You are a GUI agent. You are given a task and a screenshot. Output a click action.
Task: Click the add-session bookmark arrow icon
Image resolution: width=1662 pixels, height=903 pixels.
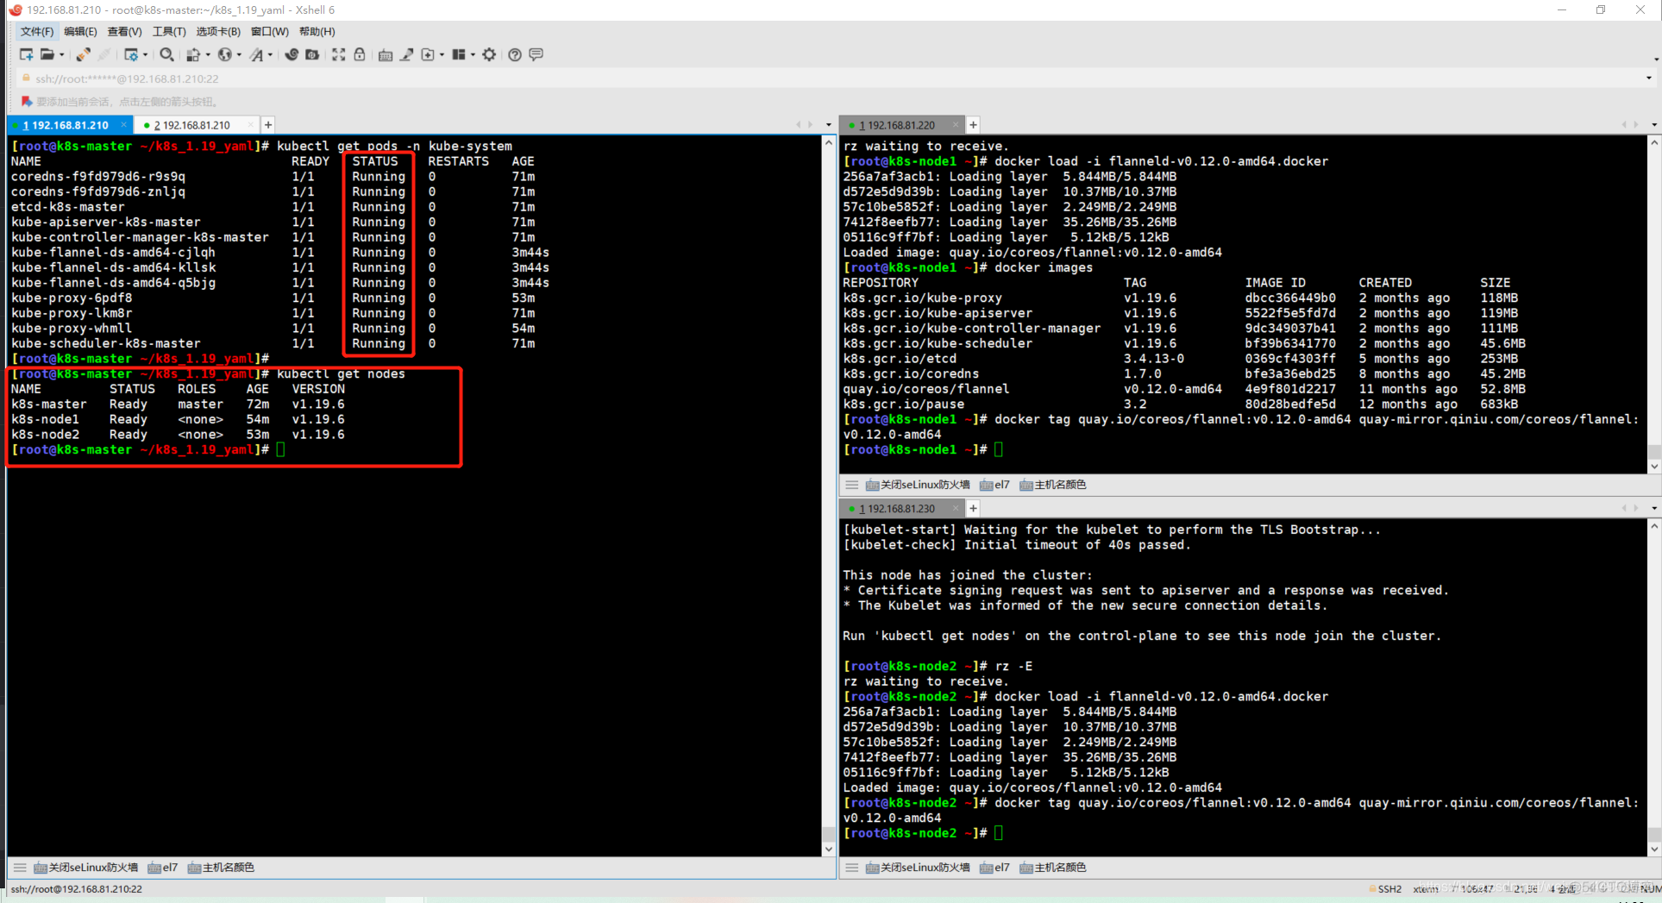point(26,101)
